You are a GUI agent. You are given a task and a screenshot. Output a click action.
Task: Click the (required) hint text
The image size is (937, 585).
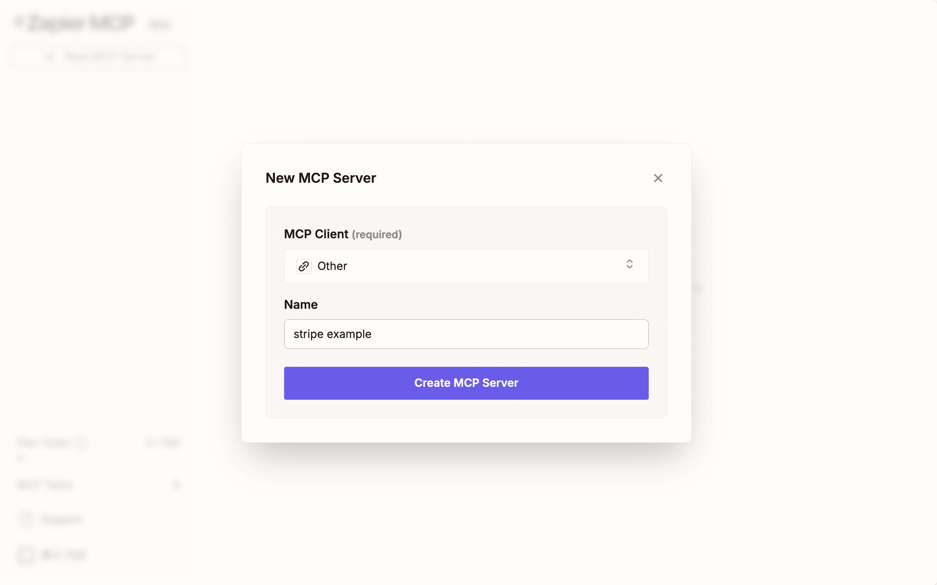tap(377, 235)
